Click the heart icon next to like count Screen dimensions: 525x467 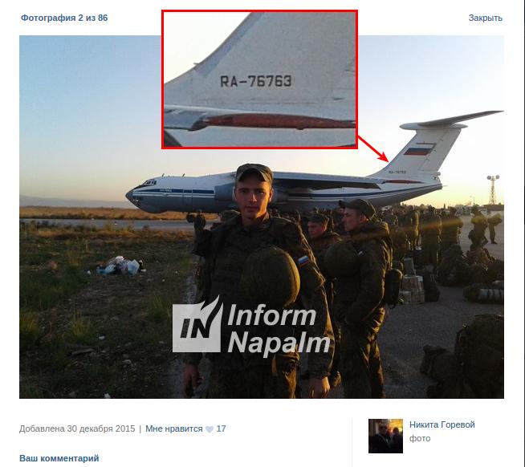[x=210, y=429]
